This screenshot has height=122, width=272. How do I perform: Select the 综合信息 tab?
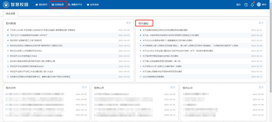11,13
